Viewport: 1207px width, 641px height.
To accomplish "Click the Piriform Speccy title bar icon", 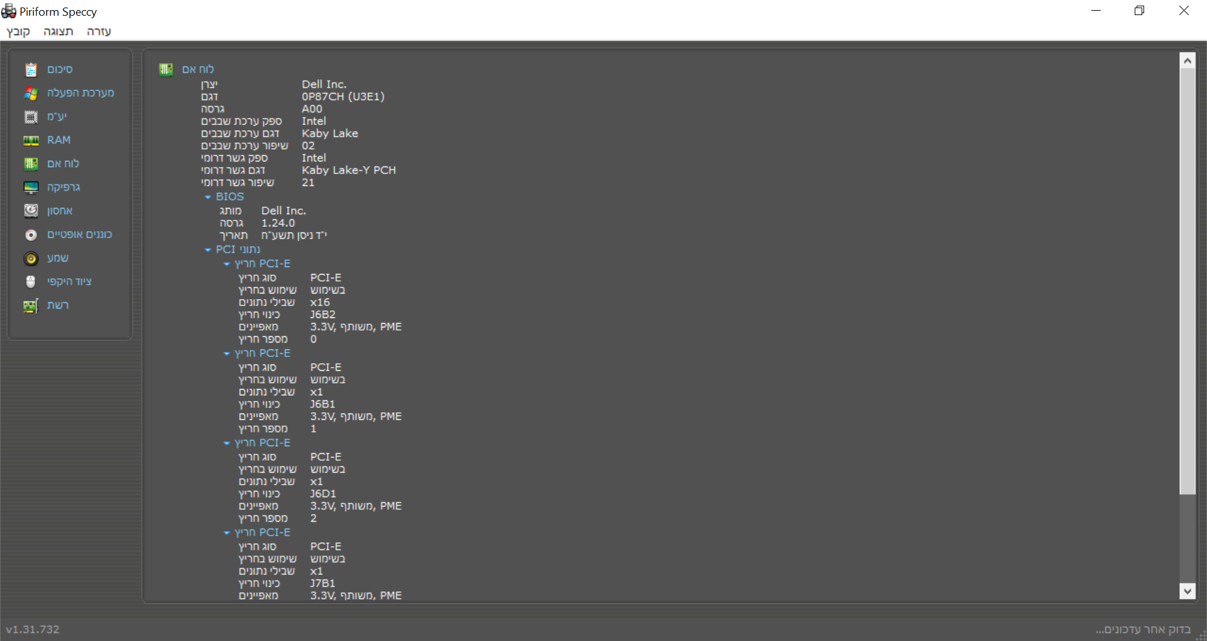I will pos(9,11).
